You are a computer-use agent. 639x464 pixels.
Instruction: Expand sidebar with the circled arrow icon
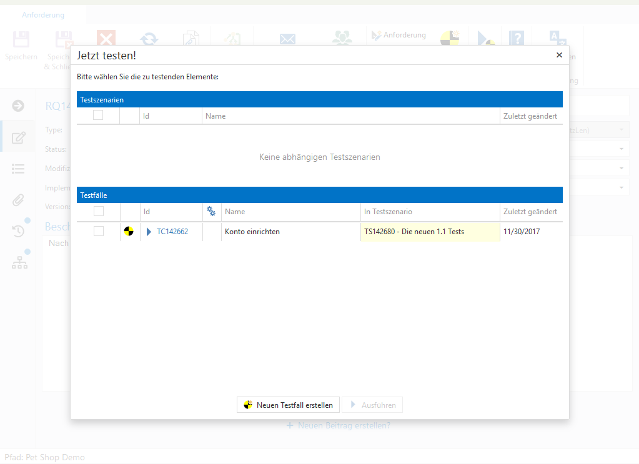[x=18, y=106]
